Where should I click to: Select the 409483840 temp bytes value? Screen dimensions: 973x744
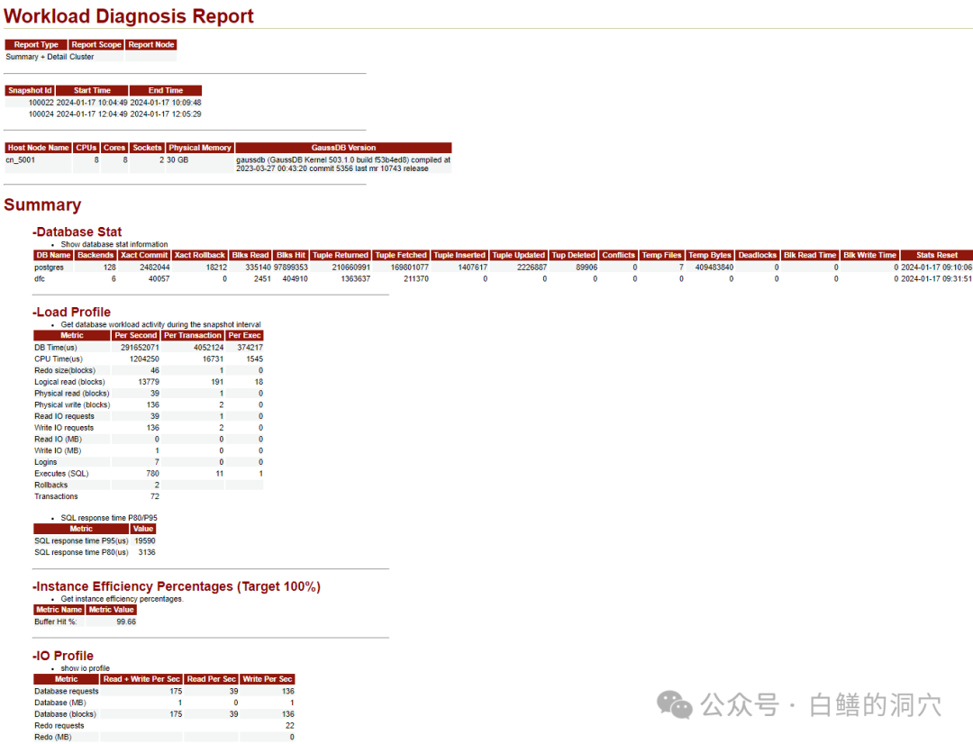click(714, 268)
